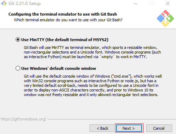The image size is (176, 134).
Task: Select the Use MinTTY radio button
Action: [18, 40]
